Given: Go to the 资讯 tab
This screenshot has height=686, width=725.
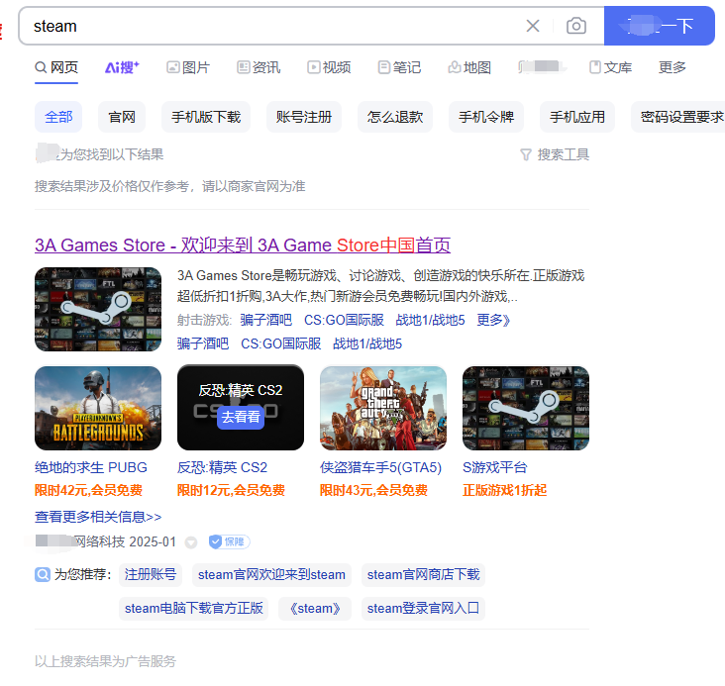Looking at the screenshot, I should [259, 67].
